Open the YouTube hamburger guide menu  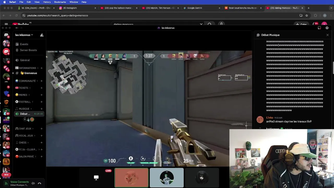point(6,24)
